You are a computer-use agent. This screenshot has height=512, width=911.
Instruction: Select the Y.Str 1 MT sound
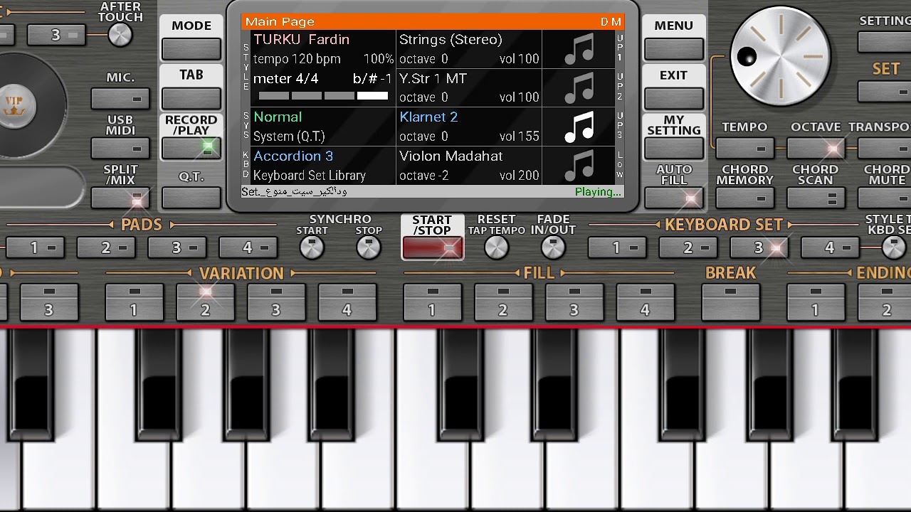pyautogui.click(x=469, y=88)
